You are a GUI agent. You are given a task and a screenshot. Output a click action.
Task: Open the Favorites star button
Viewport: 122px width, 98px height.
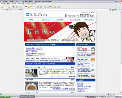(x=32, y=7)
